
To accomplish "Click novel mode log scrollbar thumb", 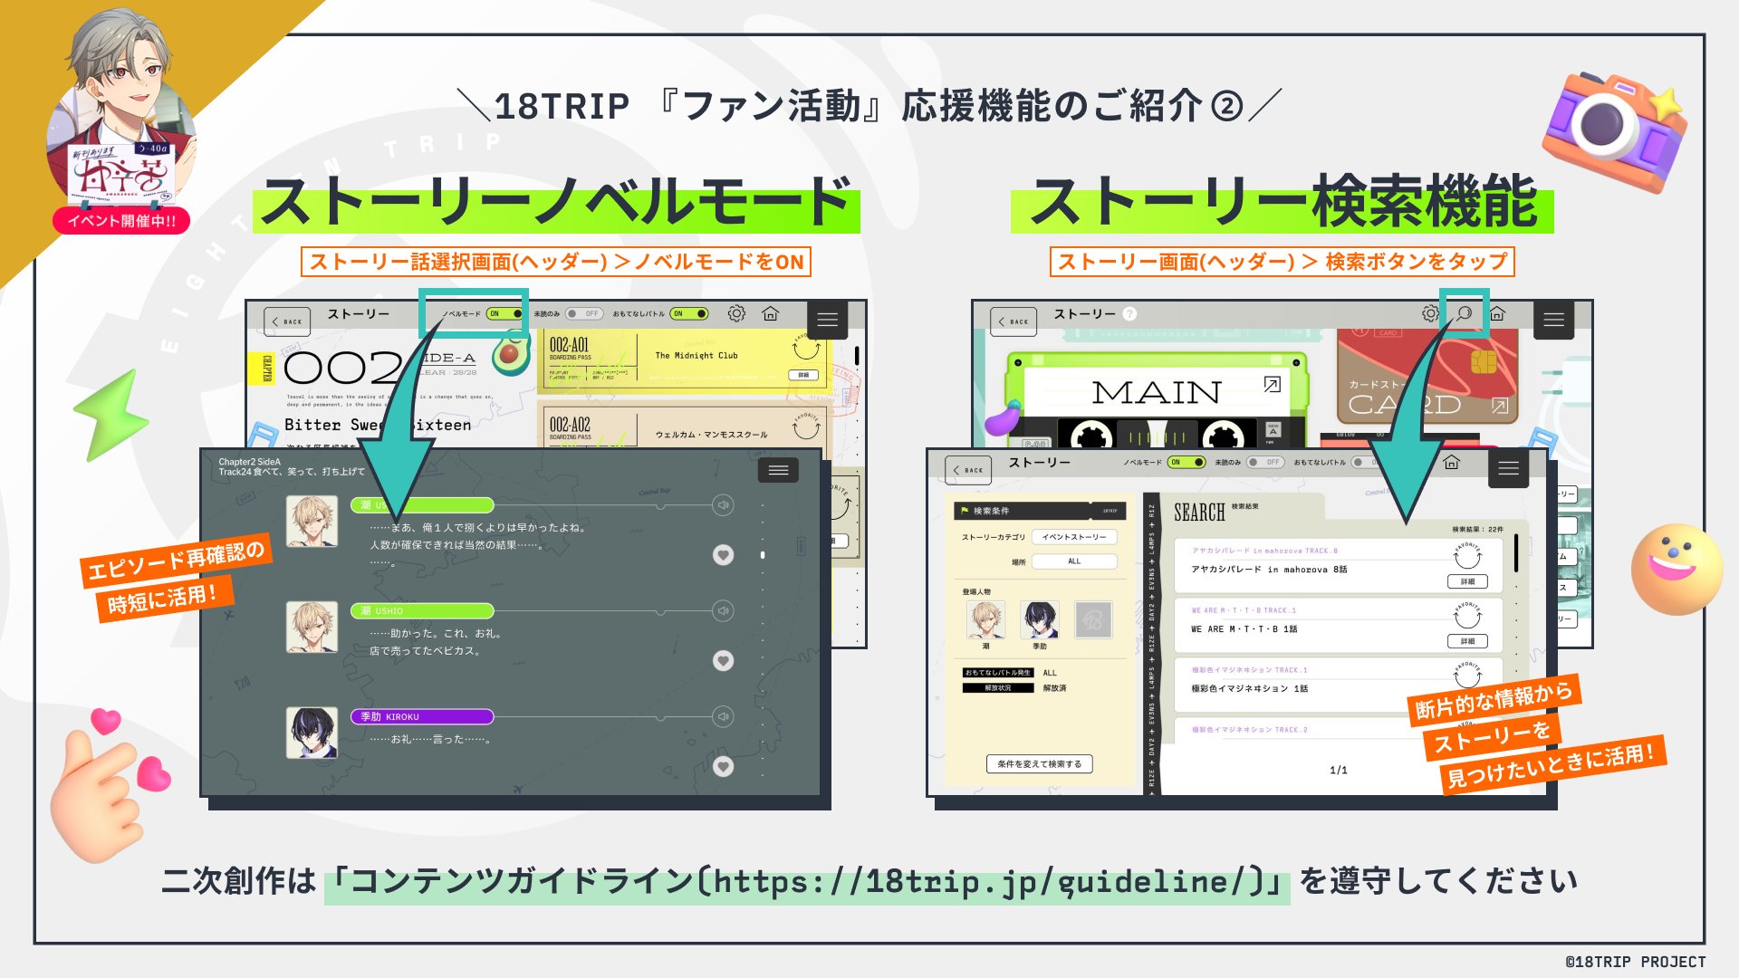I will coord(763,555).
